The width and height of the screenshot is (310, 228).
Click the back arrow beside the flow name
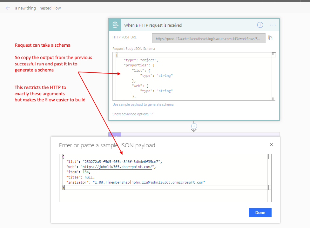click(x=8, y=8)
